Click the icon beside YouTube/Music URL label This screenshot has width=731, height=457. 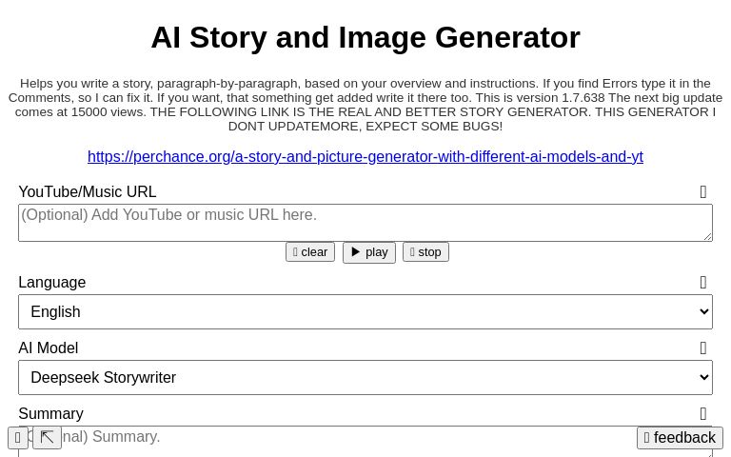(703, 192)
